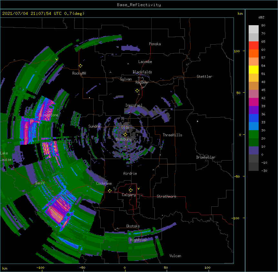Click the ThreeHills city label

172,135
